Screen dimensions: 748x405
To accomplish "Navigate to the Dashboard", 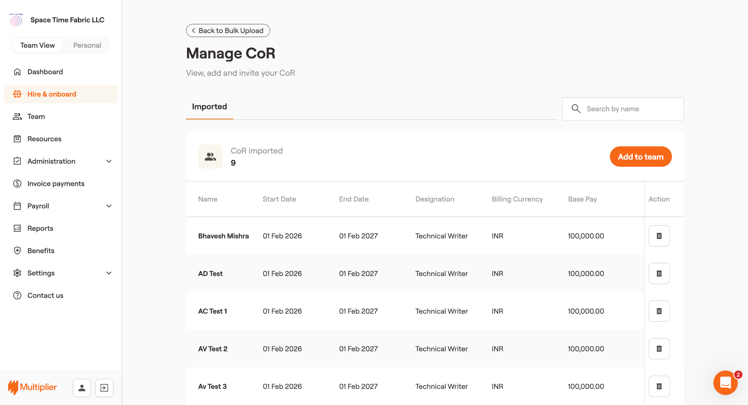I will pos(45,72).
